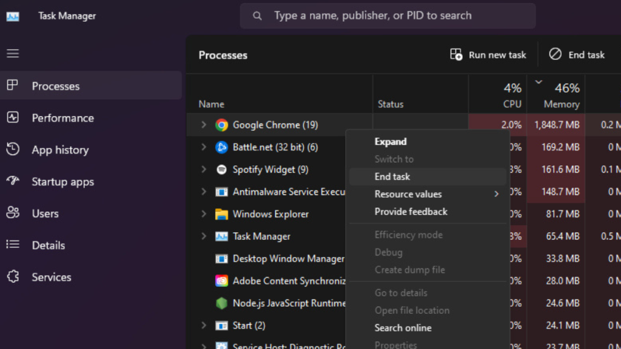621x349 pixels.
Task: Open the Startup apps page
Action: tap(91, 181)
